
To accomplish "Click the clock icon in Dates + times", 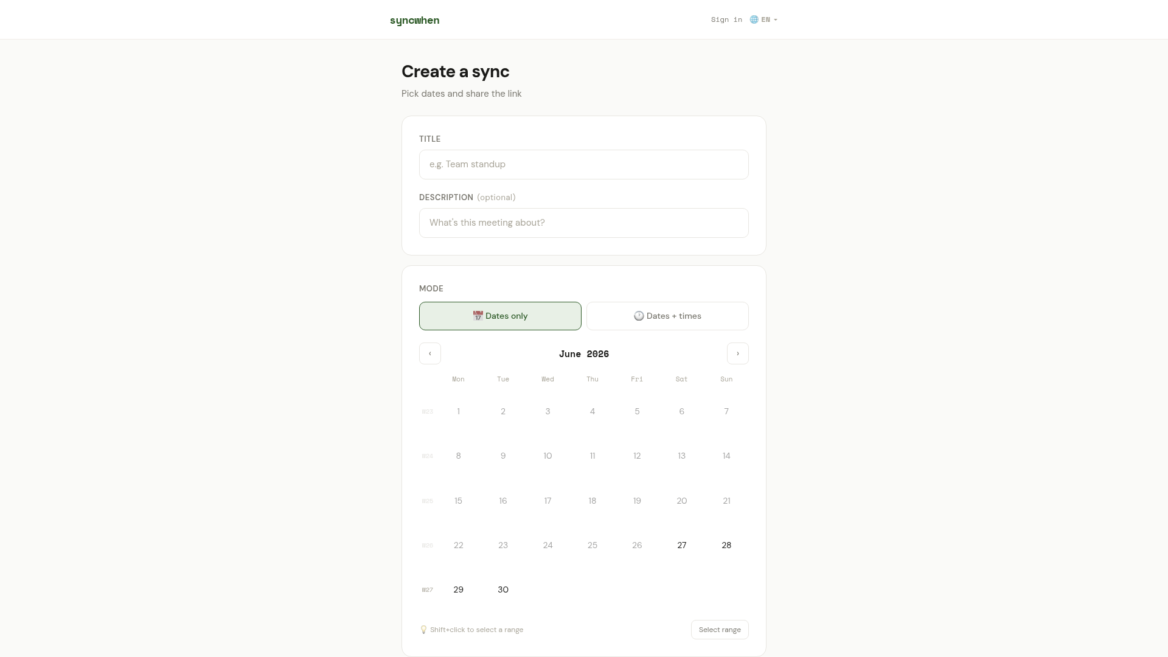I will [x=639, y=316].
